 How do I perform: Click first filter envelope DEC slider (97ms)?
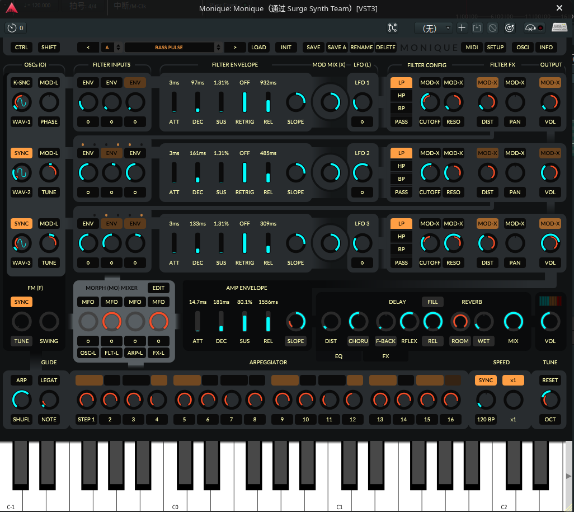point(197,102)
